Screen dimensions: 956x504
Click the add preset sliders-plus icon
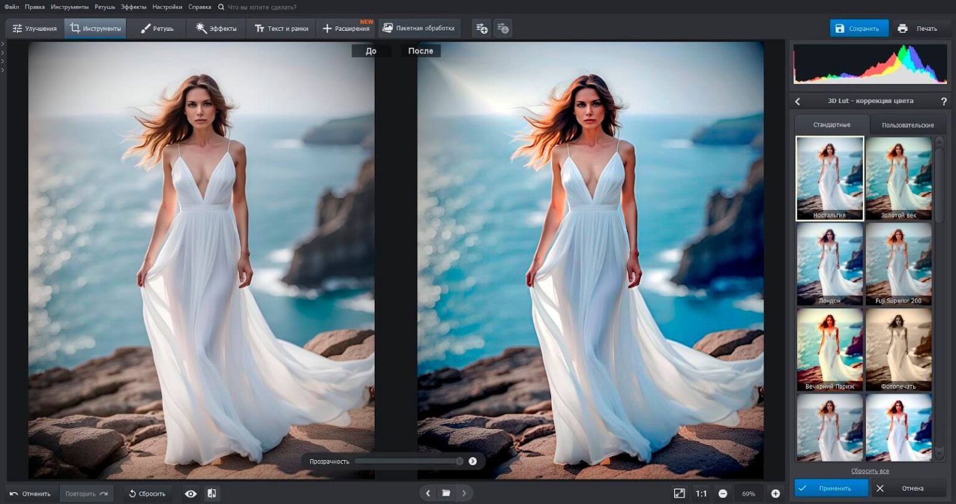[481, 29]
